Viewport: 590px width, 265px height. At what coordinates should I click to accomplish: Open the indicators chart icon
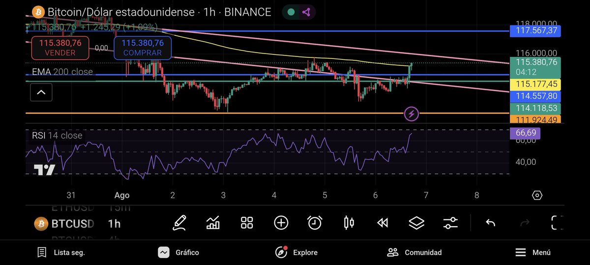coord(213,223)
